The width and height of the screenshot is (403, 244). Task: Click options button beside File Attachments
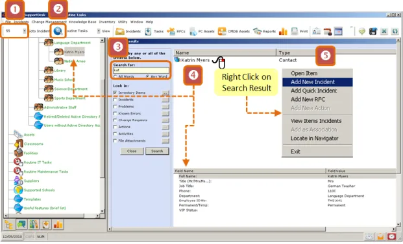pos(165,140)
